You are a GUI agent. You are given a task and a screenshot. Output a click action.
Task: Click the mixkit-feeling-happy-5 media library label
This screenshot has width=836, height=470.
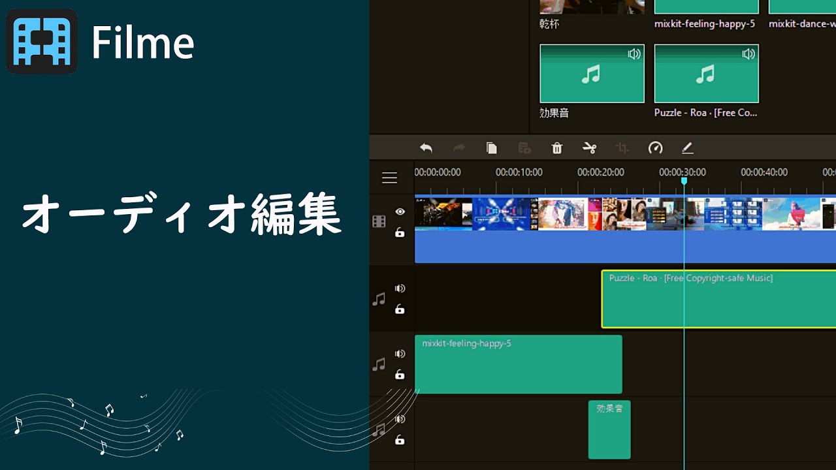tap(704, 24)
